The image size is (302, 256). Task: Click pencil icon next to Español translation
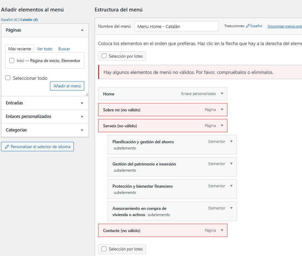248,26
